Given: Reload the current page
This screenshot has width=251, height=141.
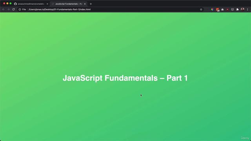Looking at the screenshot, I should tap(14, 9).
